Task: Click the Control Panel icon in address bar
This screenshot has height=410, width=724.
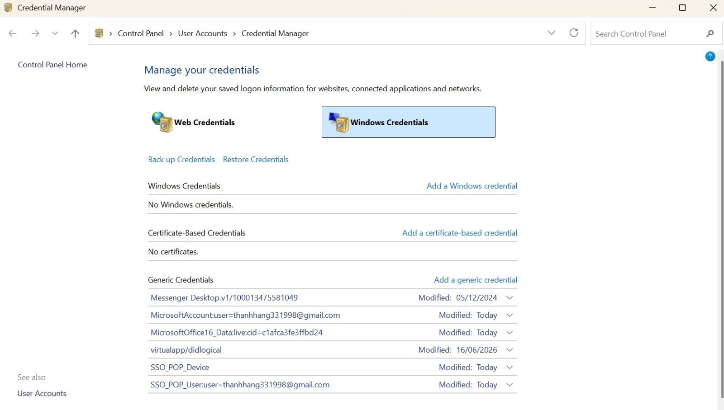Action: 99,33
